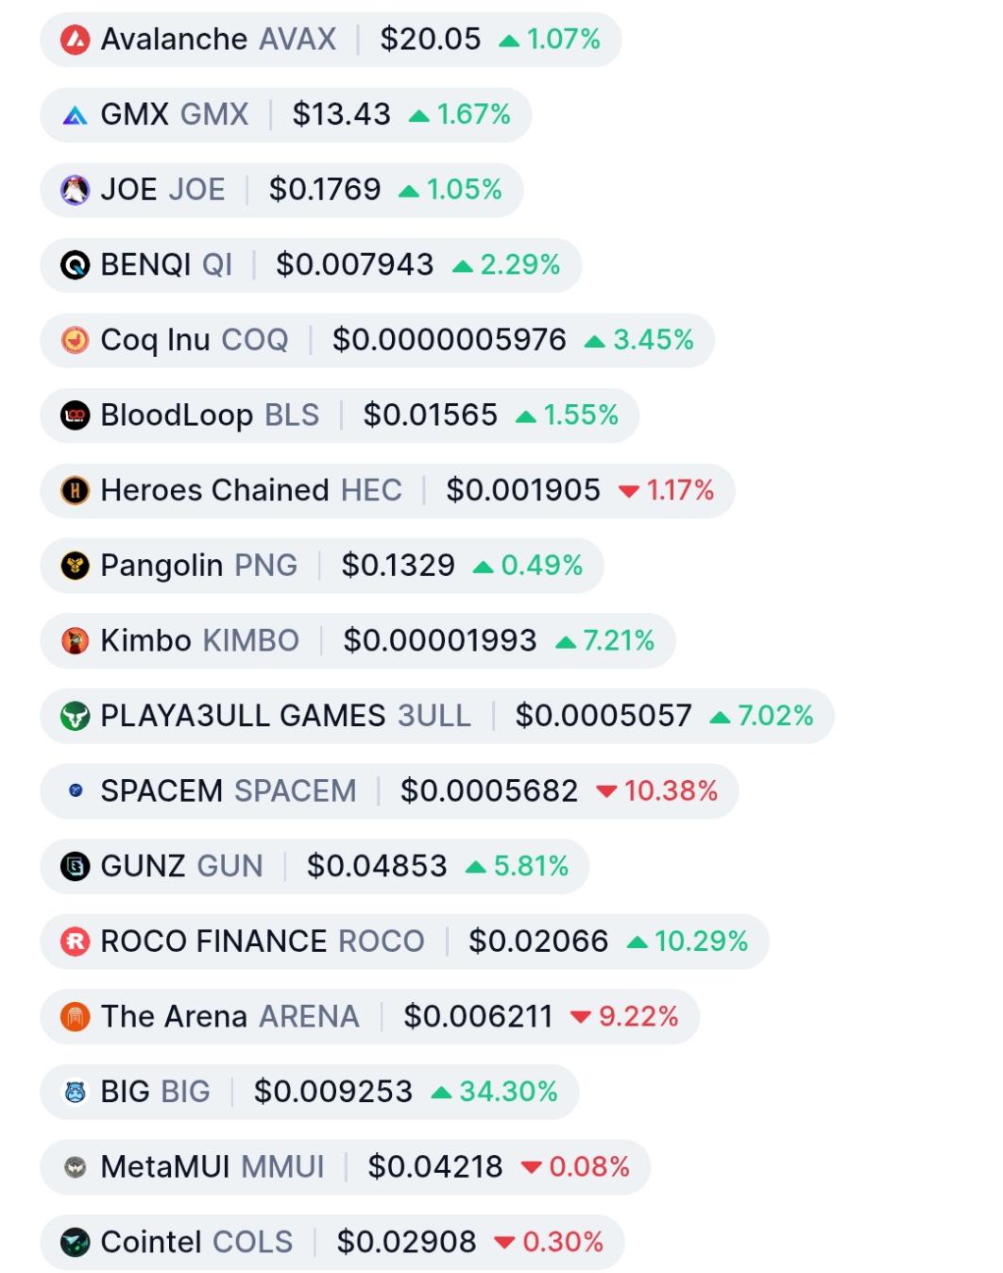This screenshot has width=1003, height=1273.
Task: Open the MetaMUI MMUI token link
Action: [x=212, y=1167]
